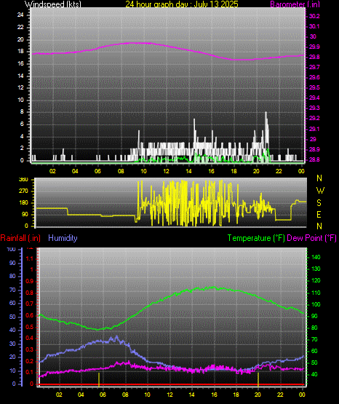Click the sunset marker at 20 on bottom chart
Image resolution: width=339 pixels, height=404 pixels.
click(x=258, y=379)
